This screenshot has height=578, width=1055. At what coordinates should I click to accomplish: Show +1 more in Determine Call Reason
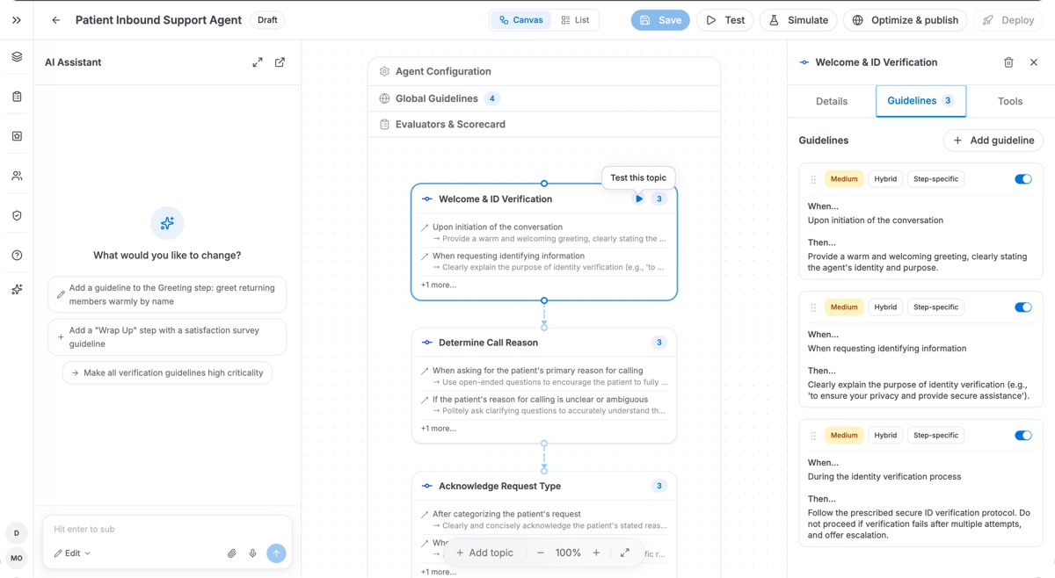coord(438,429)
